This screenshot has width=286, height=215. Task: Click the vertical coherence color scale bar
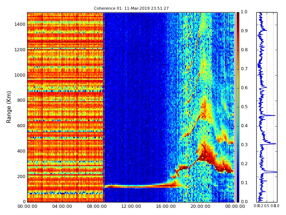tap(238, 107)
